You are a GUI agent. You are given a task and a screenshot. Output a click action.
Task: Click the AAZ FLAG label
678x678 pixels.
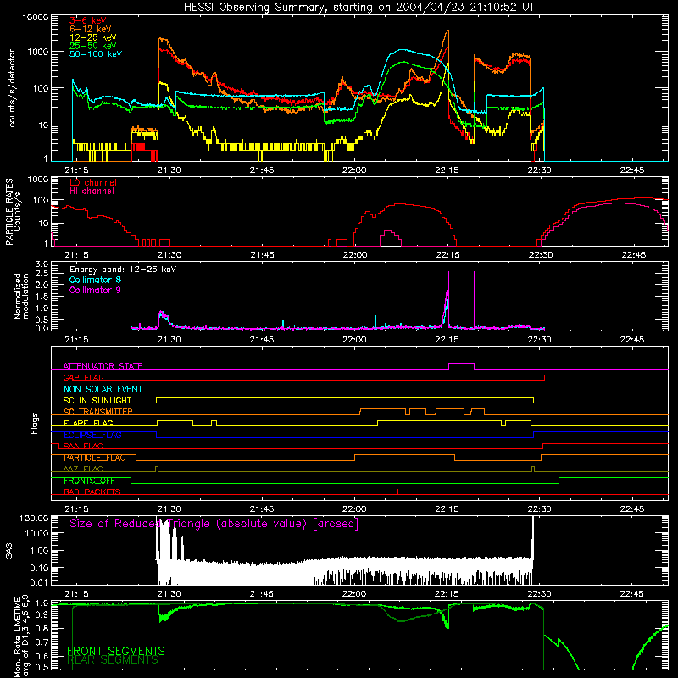(x=83, y=469)
